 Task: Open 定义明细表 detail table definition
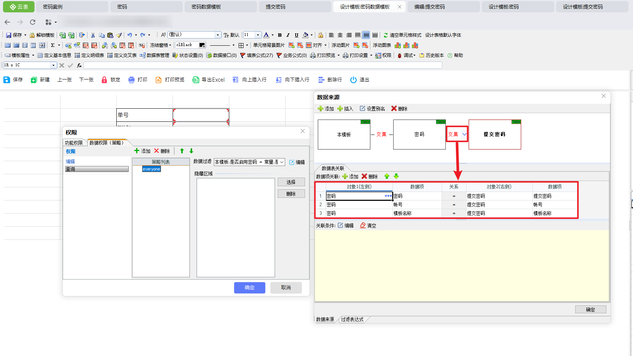click(x=89, y=55)
